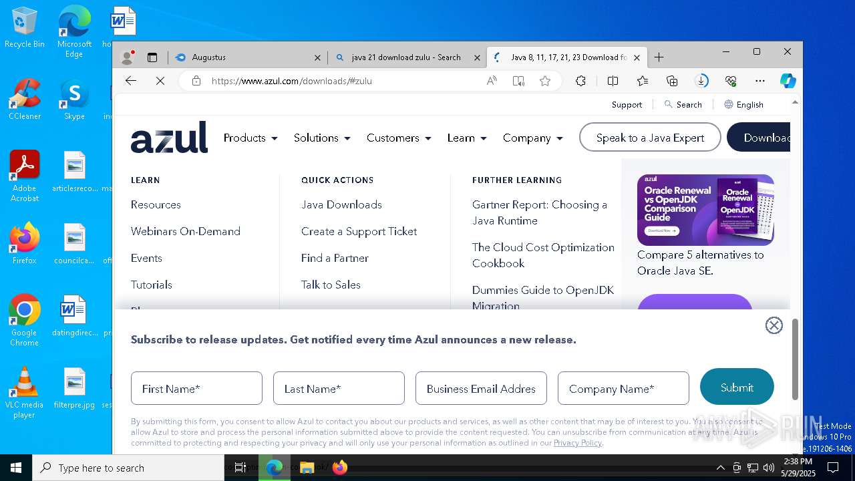
Task: Dismiss the subscribe banner close icon
Action: (x=774, y=325)
